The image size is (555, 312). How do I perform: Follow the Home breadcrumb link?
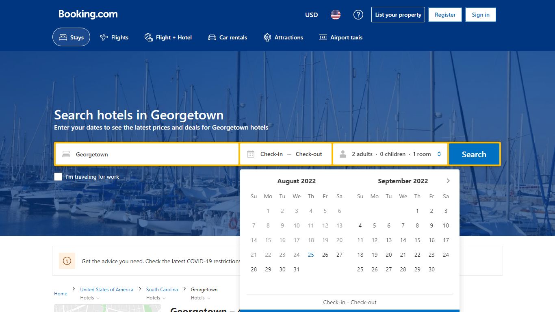point(61,294)
